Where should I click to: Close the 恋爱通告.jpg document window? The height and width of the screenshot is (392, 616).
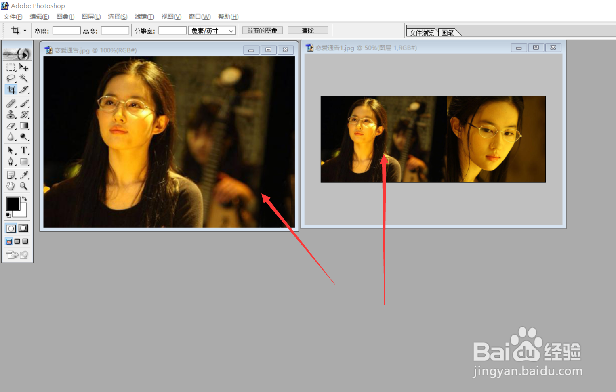[286, 50]
